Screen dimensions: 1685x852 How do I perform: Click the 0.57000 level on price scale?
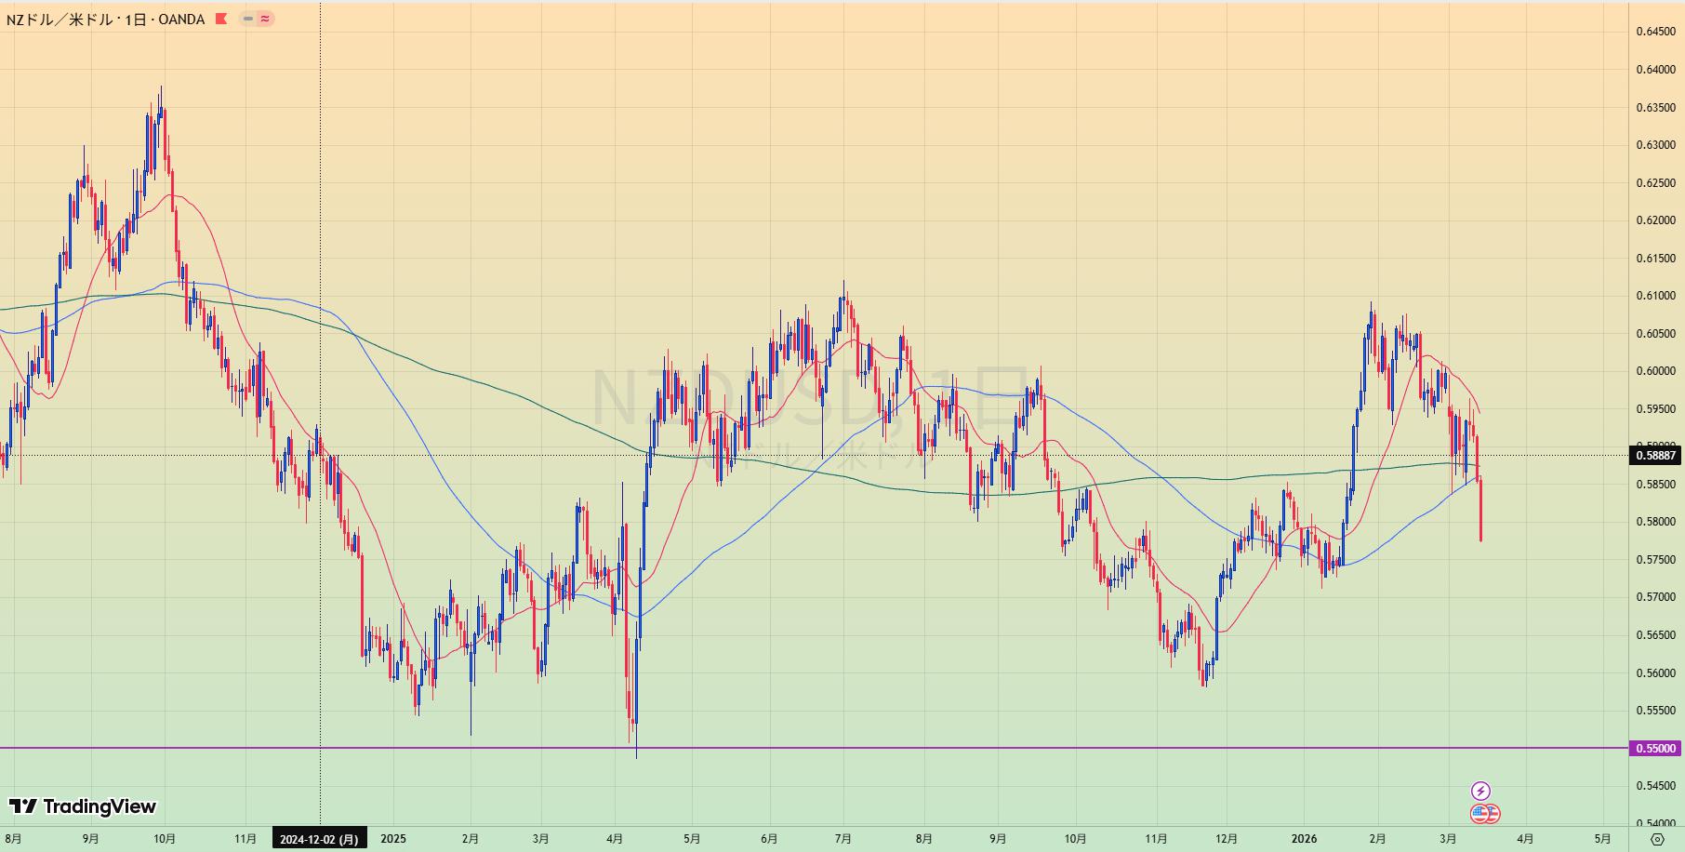pyautogui.click(x=1655, y=597)
